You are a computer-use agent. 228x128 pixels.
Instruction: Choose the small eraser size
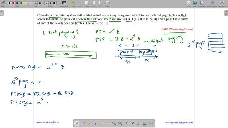point(46,3)
